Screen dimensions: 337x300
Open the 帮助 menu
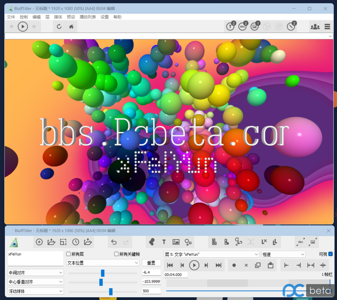[118, 17]
